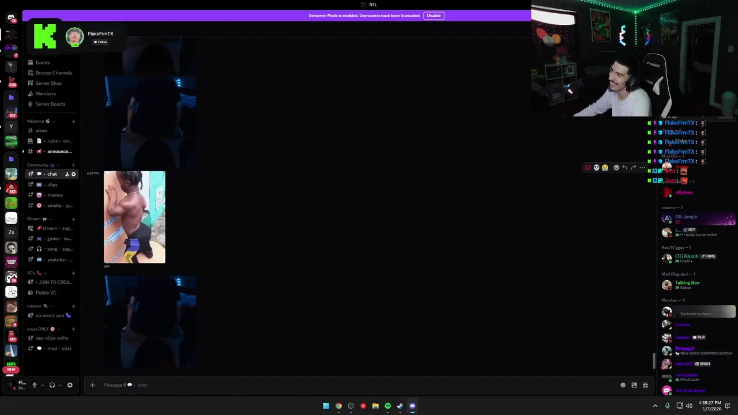Image resolution: width=738 pixels, height=415 pixels.
Task: Open the mod chat channel
Action: click(x=52, y=348)
